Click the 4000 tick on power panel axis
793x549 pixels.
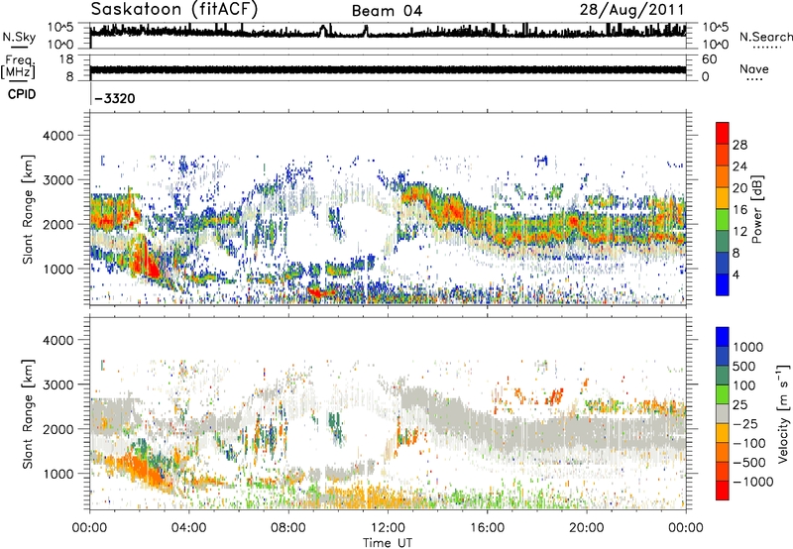tap(58, 136)
